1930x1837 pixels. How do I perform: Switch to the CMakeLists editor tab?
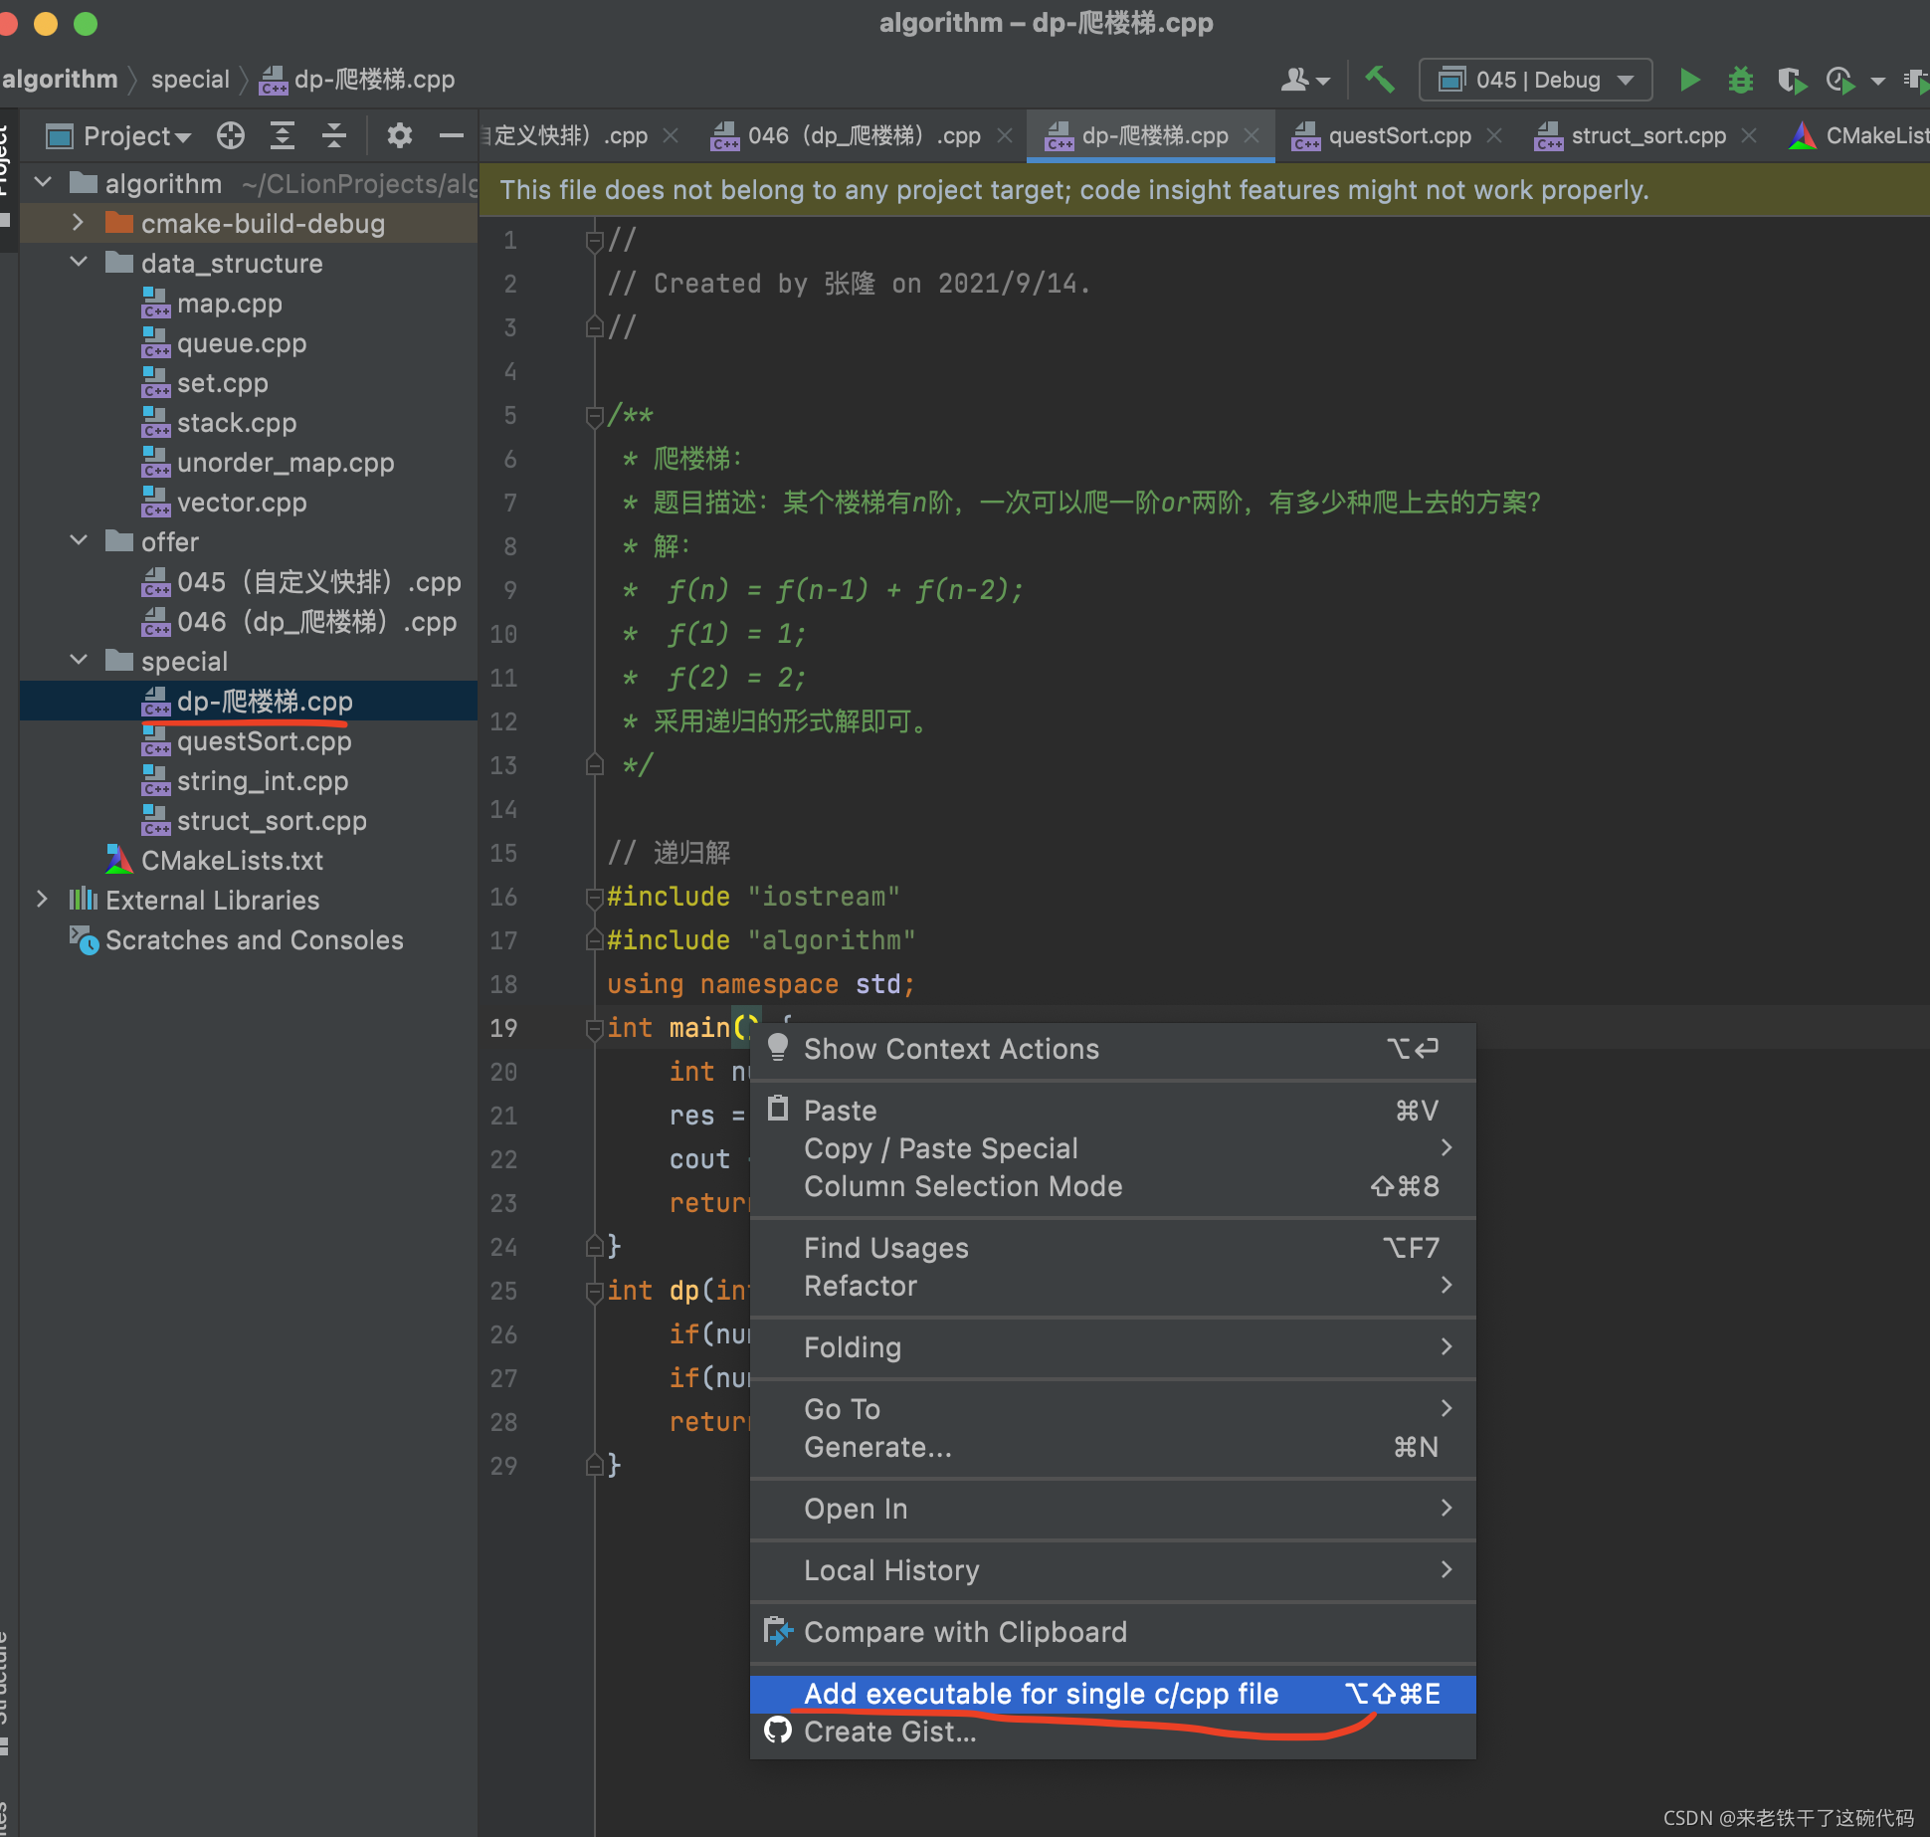coord(1860,135)
